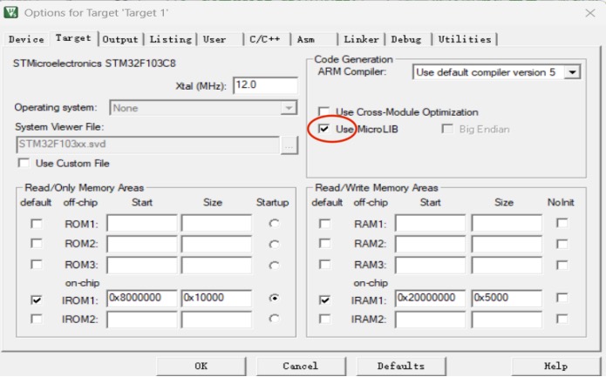Toggle the Use MicroLIB checkbox

(x=323, y=129)
